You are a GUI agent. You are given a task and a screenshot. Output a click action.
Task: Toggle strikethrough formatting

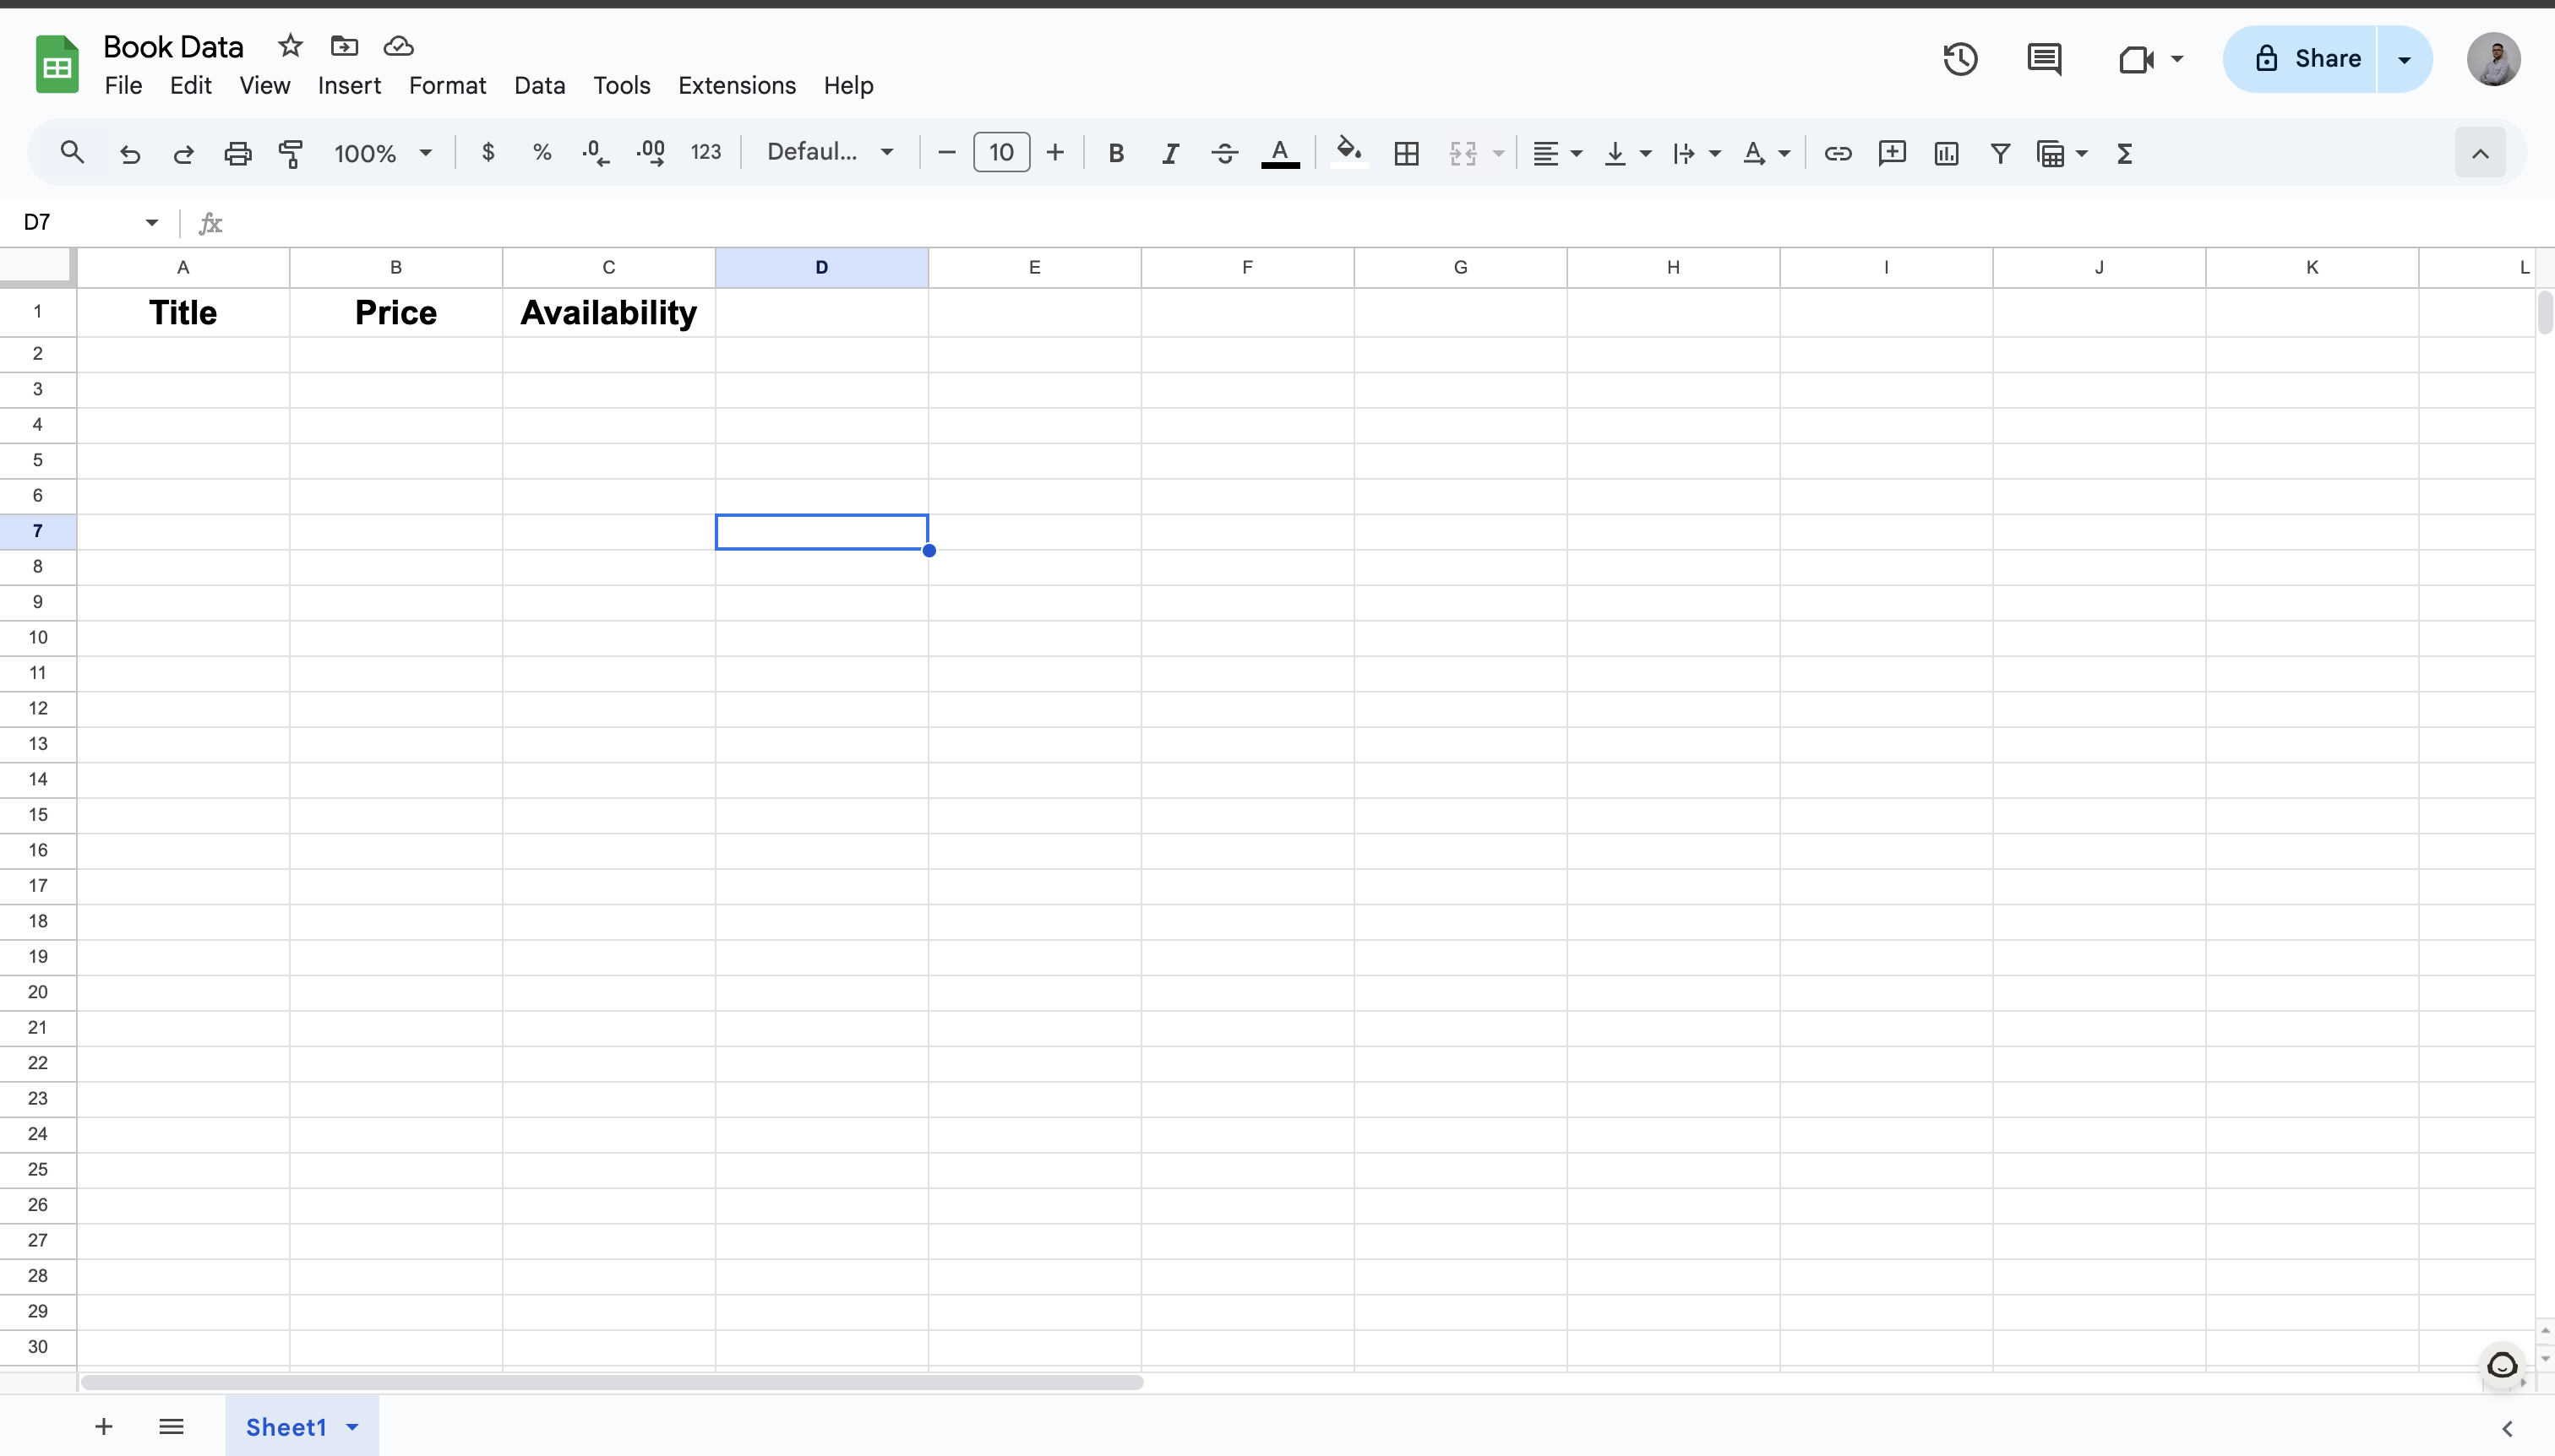pos(1223,153)
